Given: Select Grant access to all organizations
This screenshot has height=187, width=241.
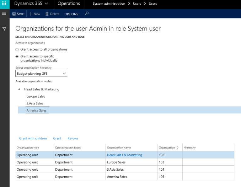Looking at the screenshot, I should pos(17,50).
